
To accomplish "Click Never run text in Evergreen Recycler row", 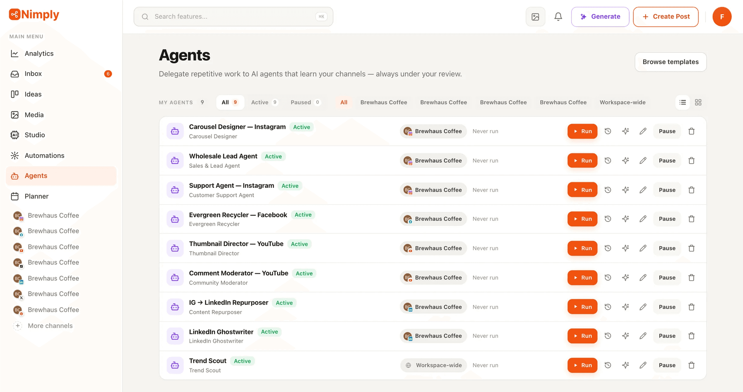I will (485, 219).
